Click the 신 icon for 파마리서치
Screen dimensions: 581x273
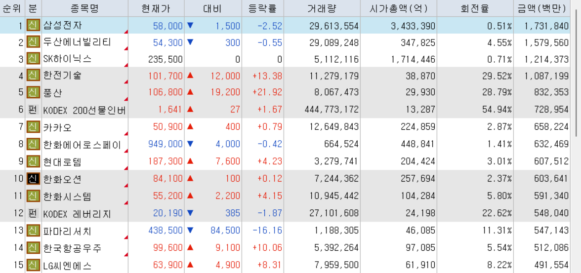point(34,231)
